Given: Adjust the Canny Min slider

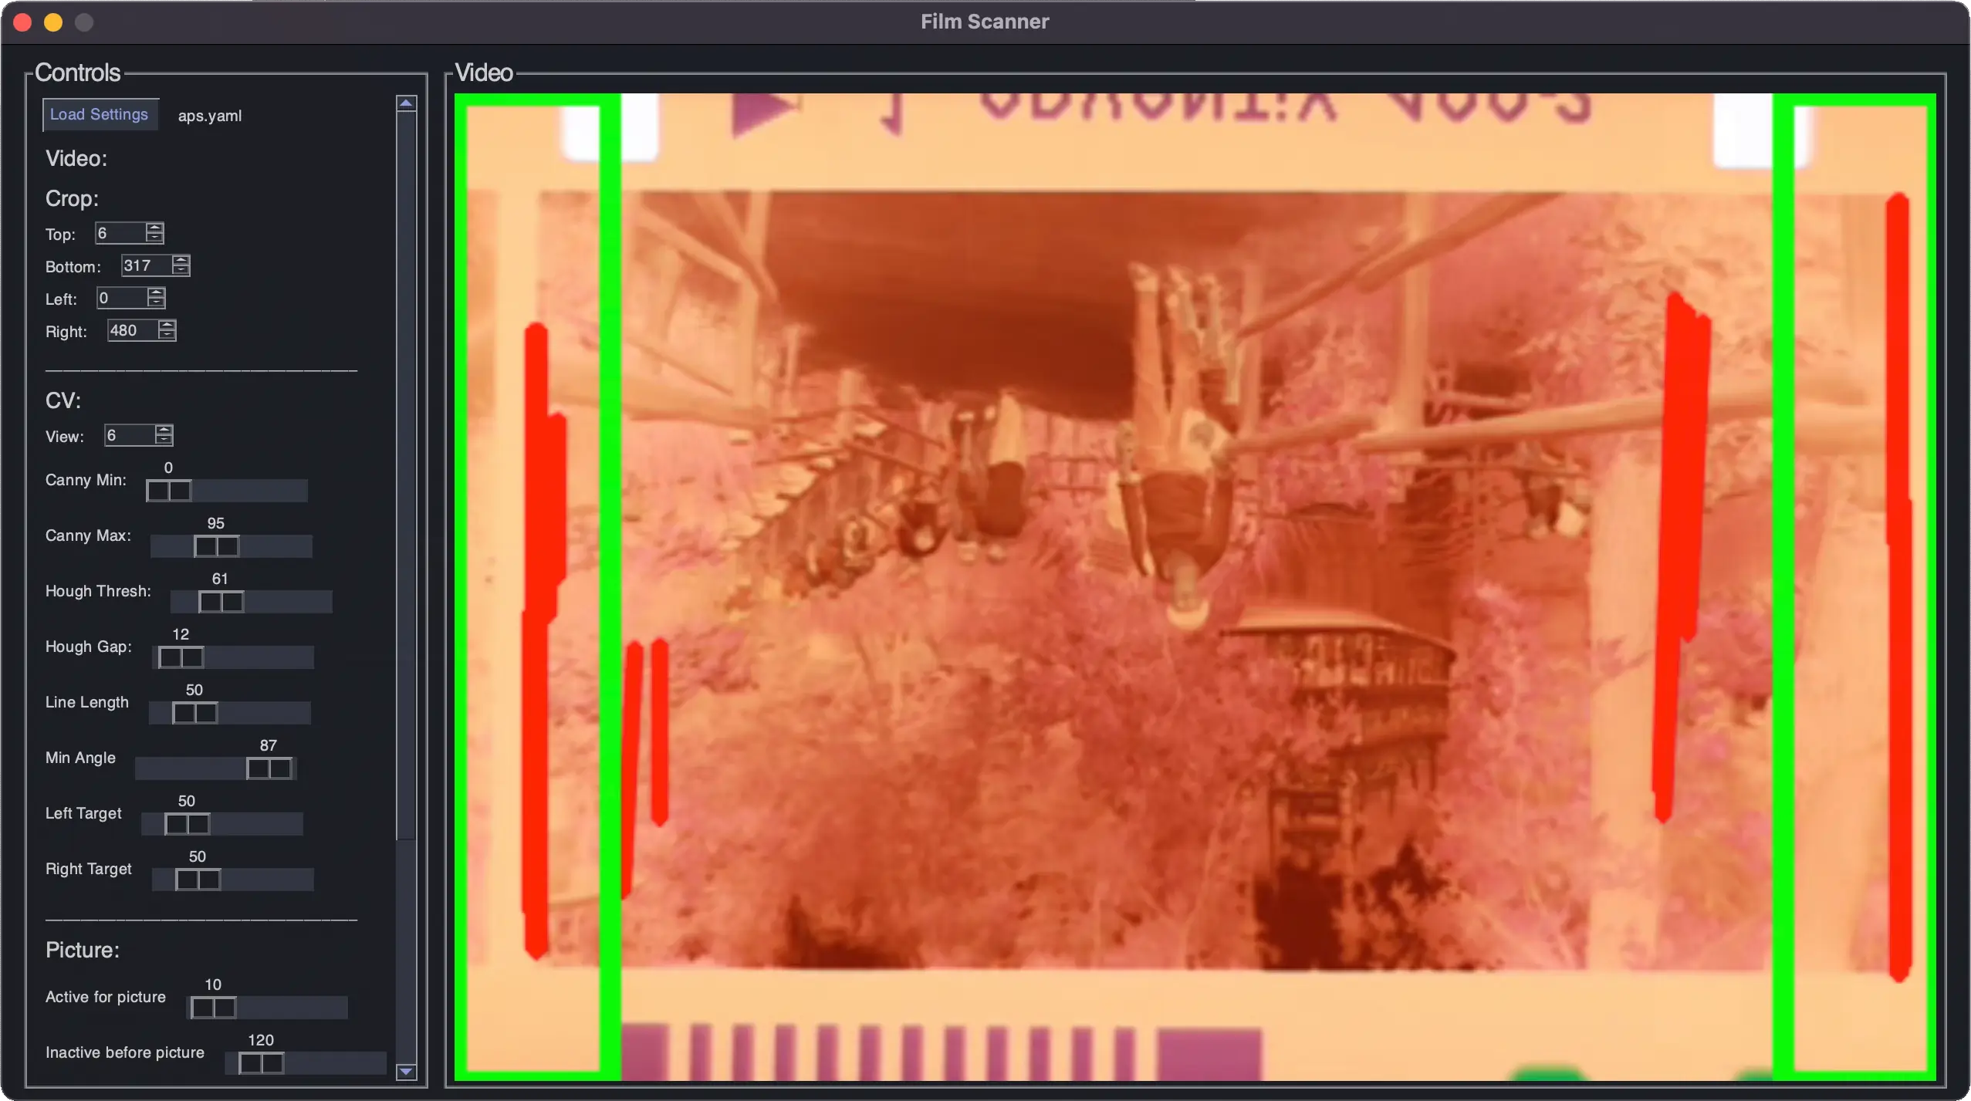Looking at the screenshot, I should tap(168, 489).
